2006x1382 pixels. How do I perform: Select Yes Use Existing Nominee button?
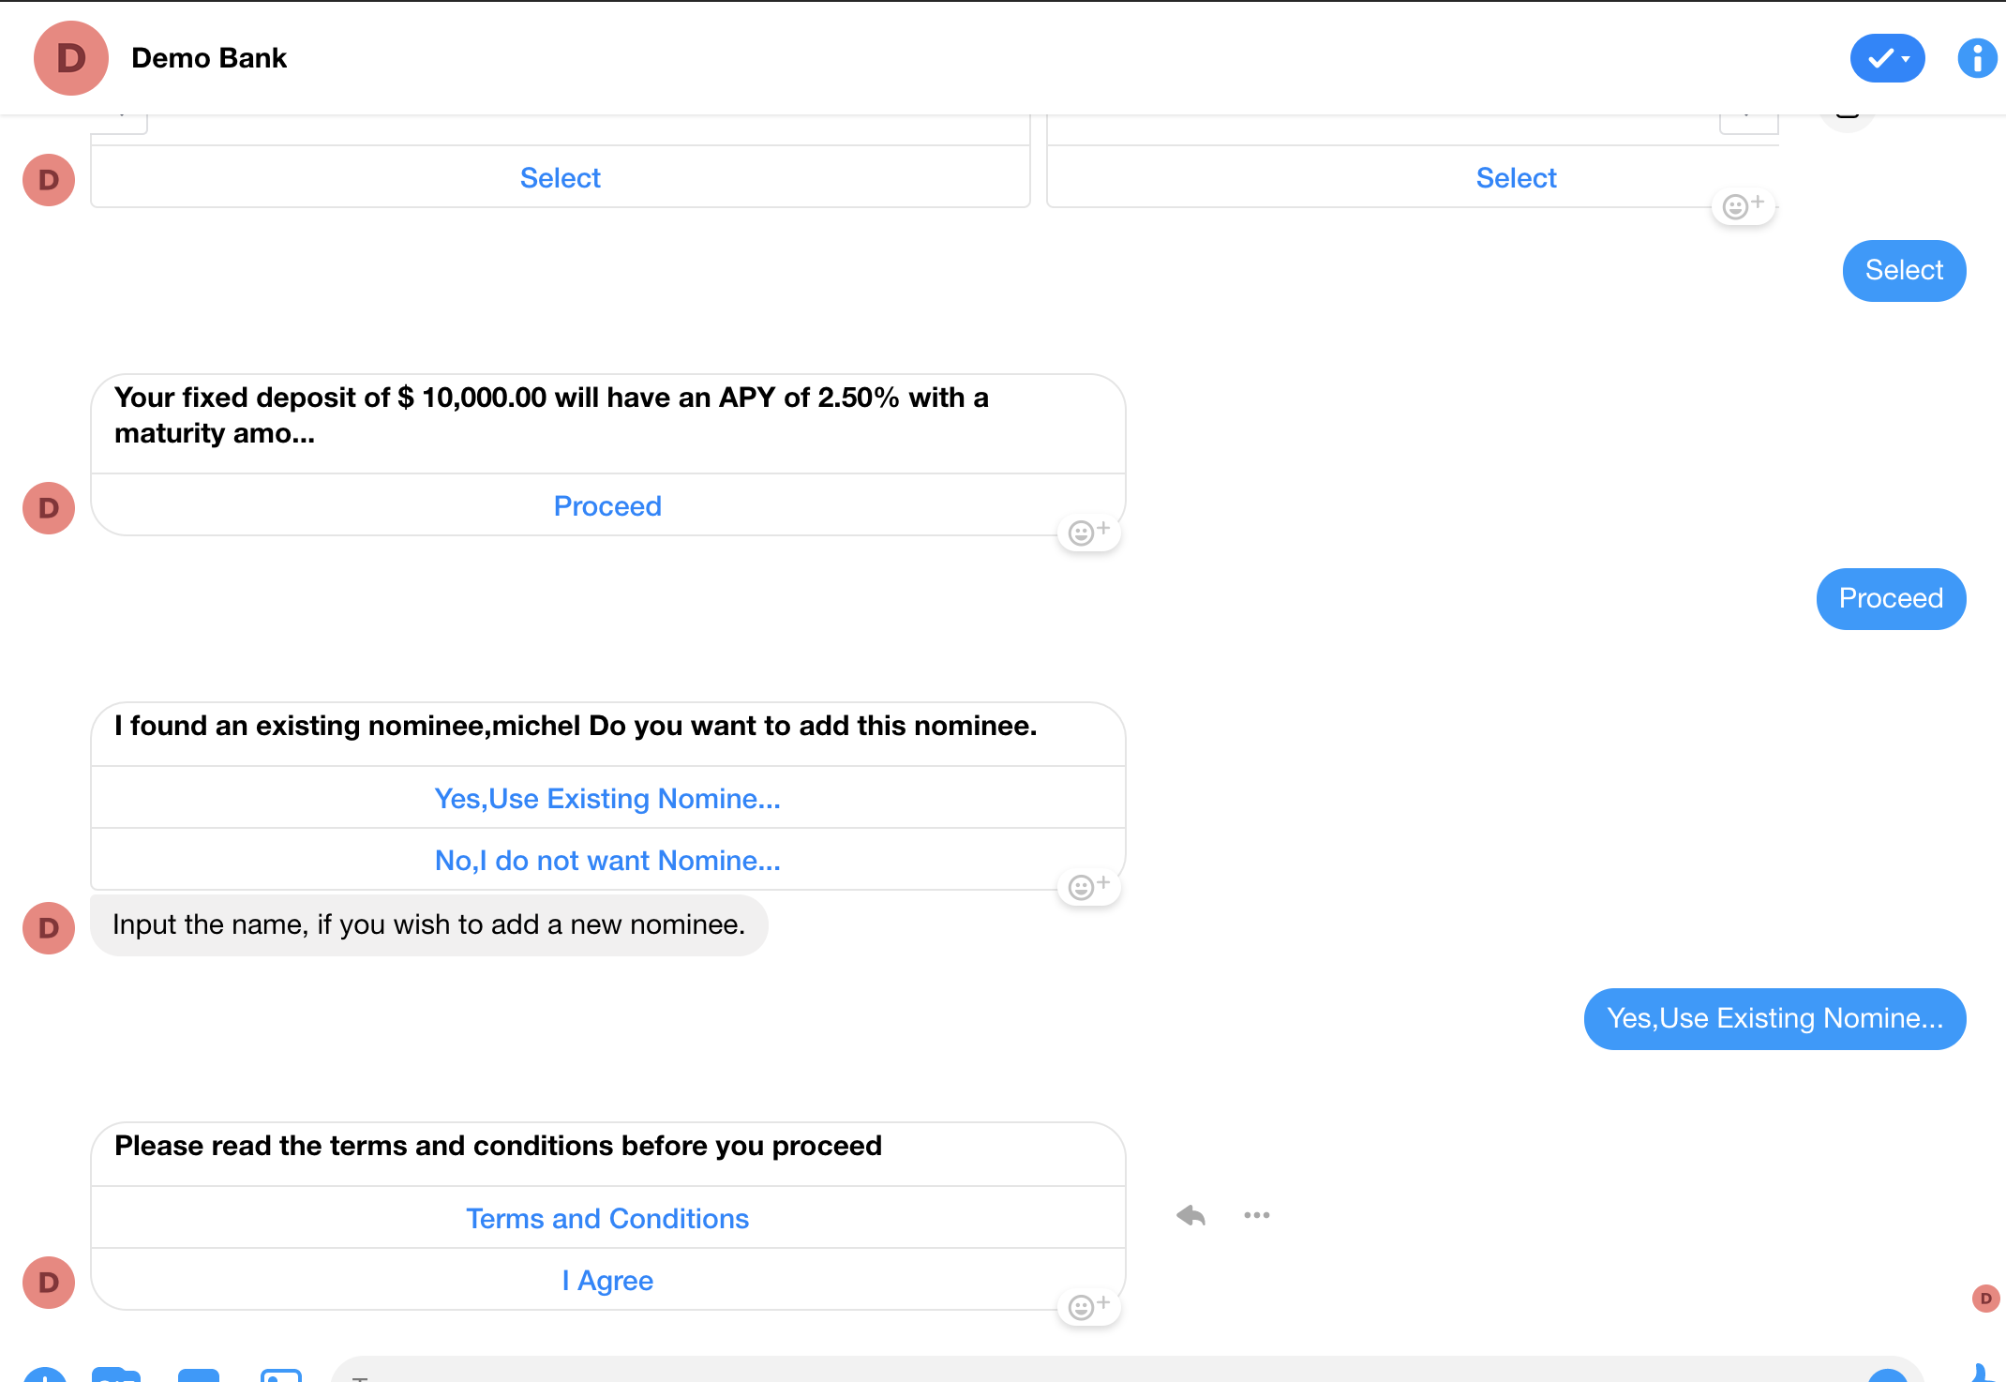(606, 798)
